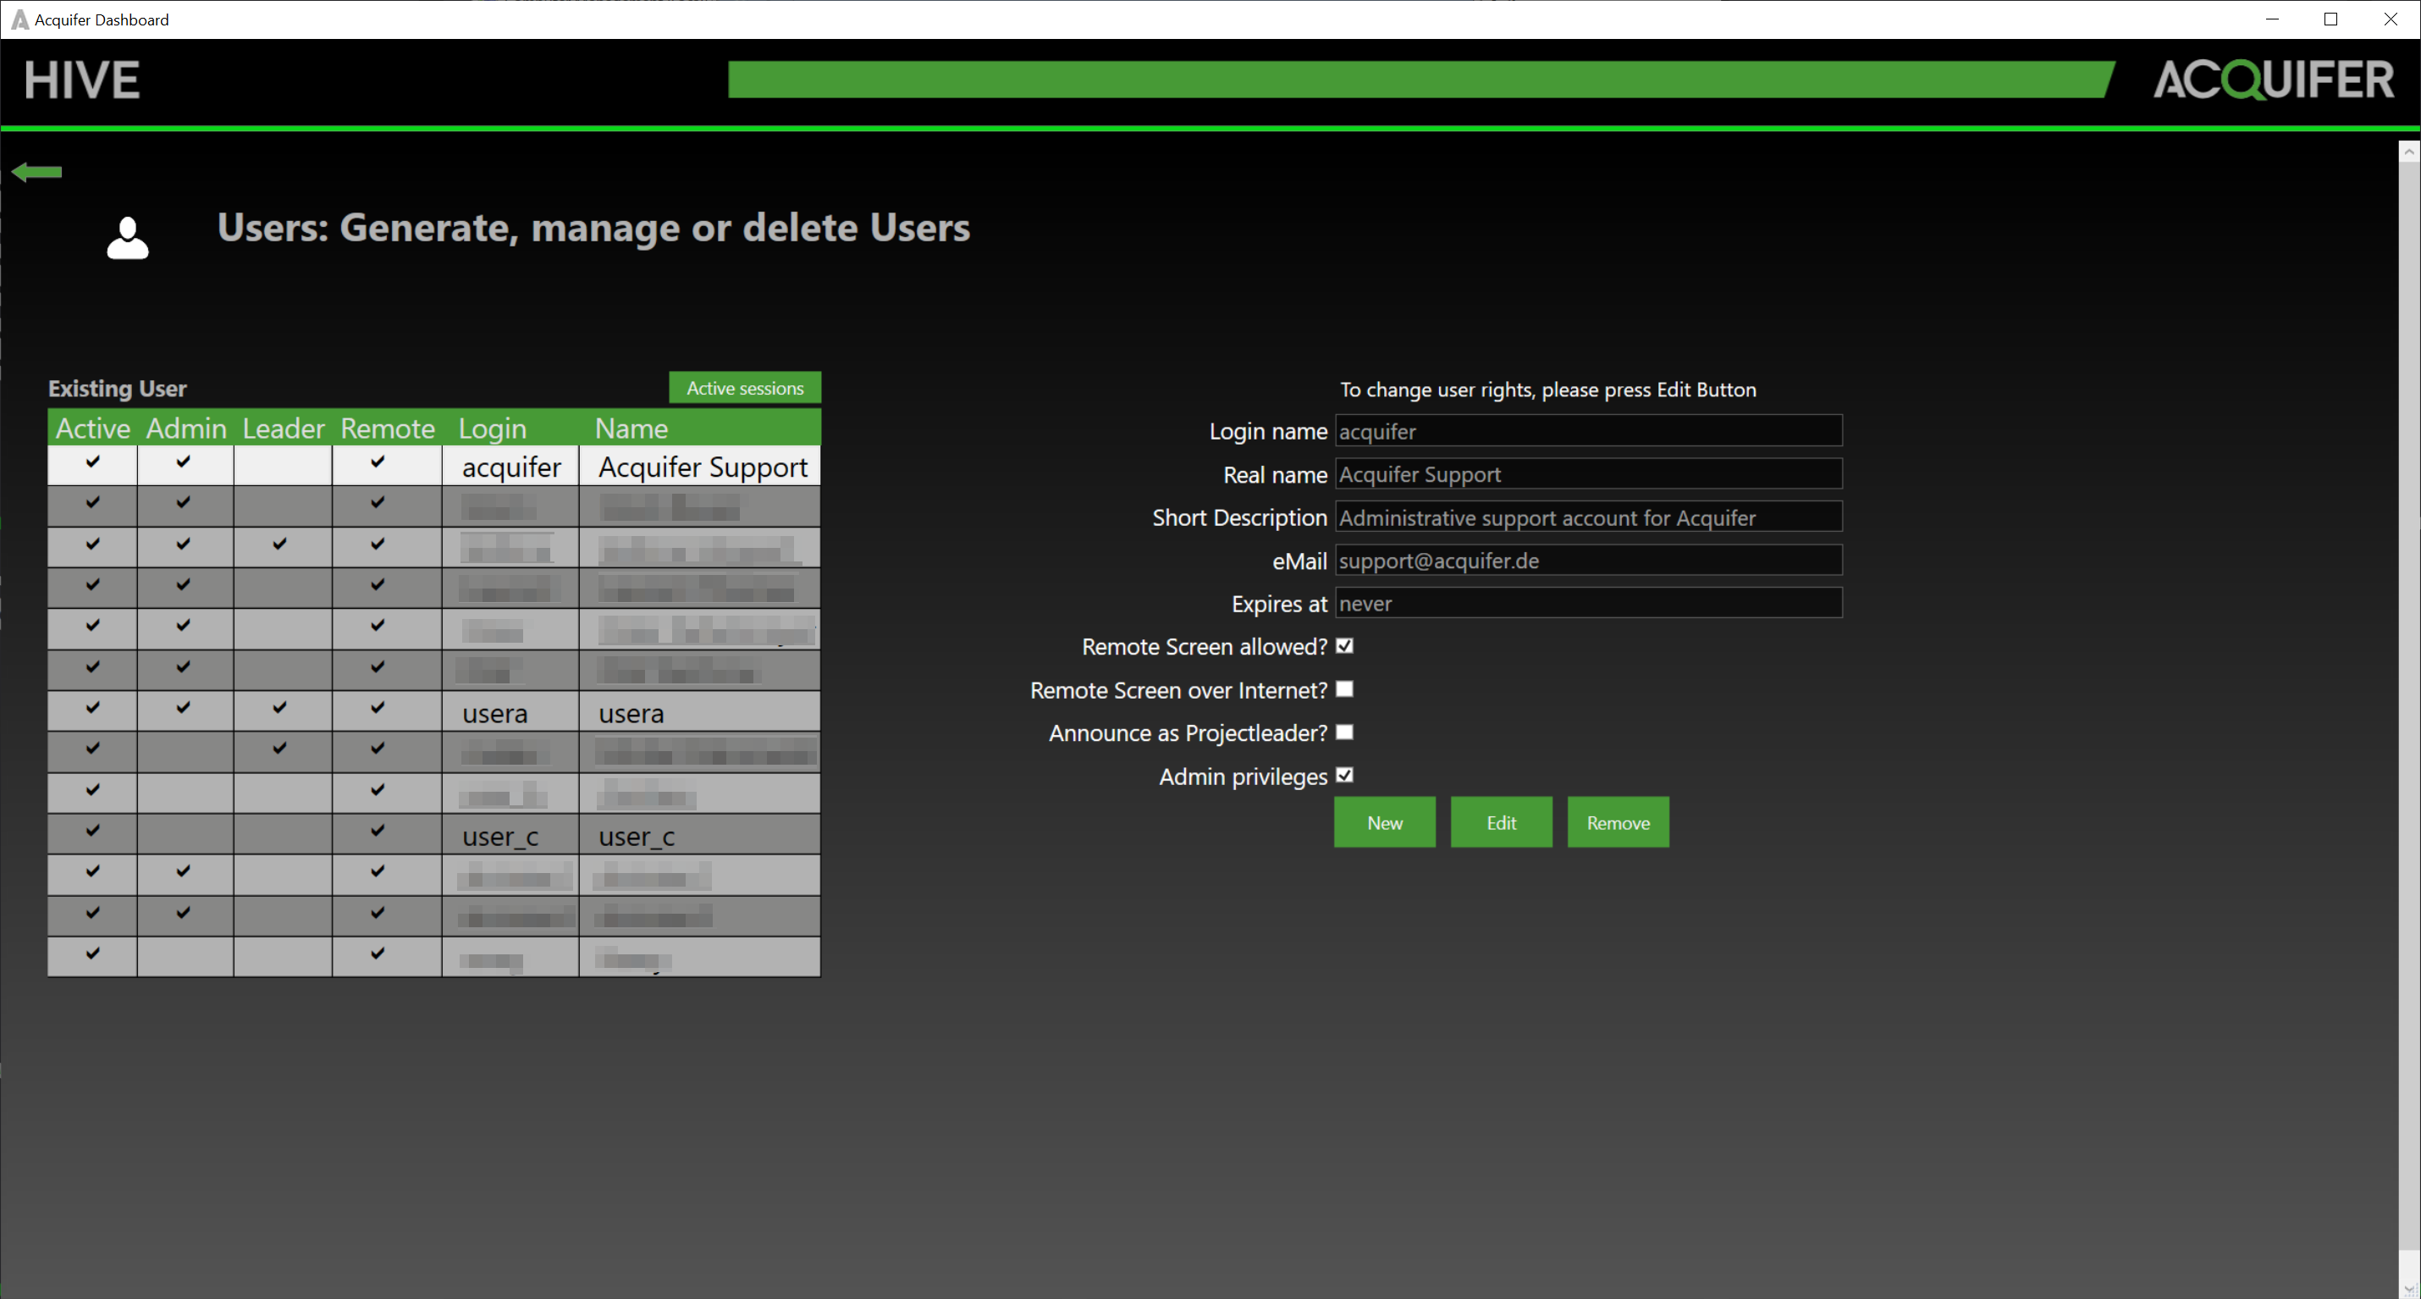Select the user_c login cell
Screen dimensions: 2421x1299
click(510, 836)
